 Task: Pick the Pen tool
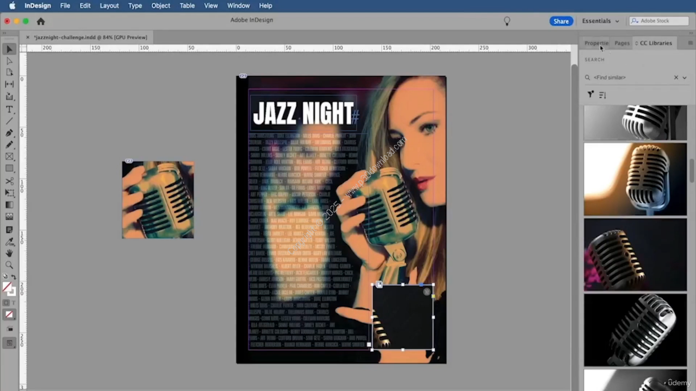coord(9,133)
